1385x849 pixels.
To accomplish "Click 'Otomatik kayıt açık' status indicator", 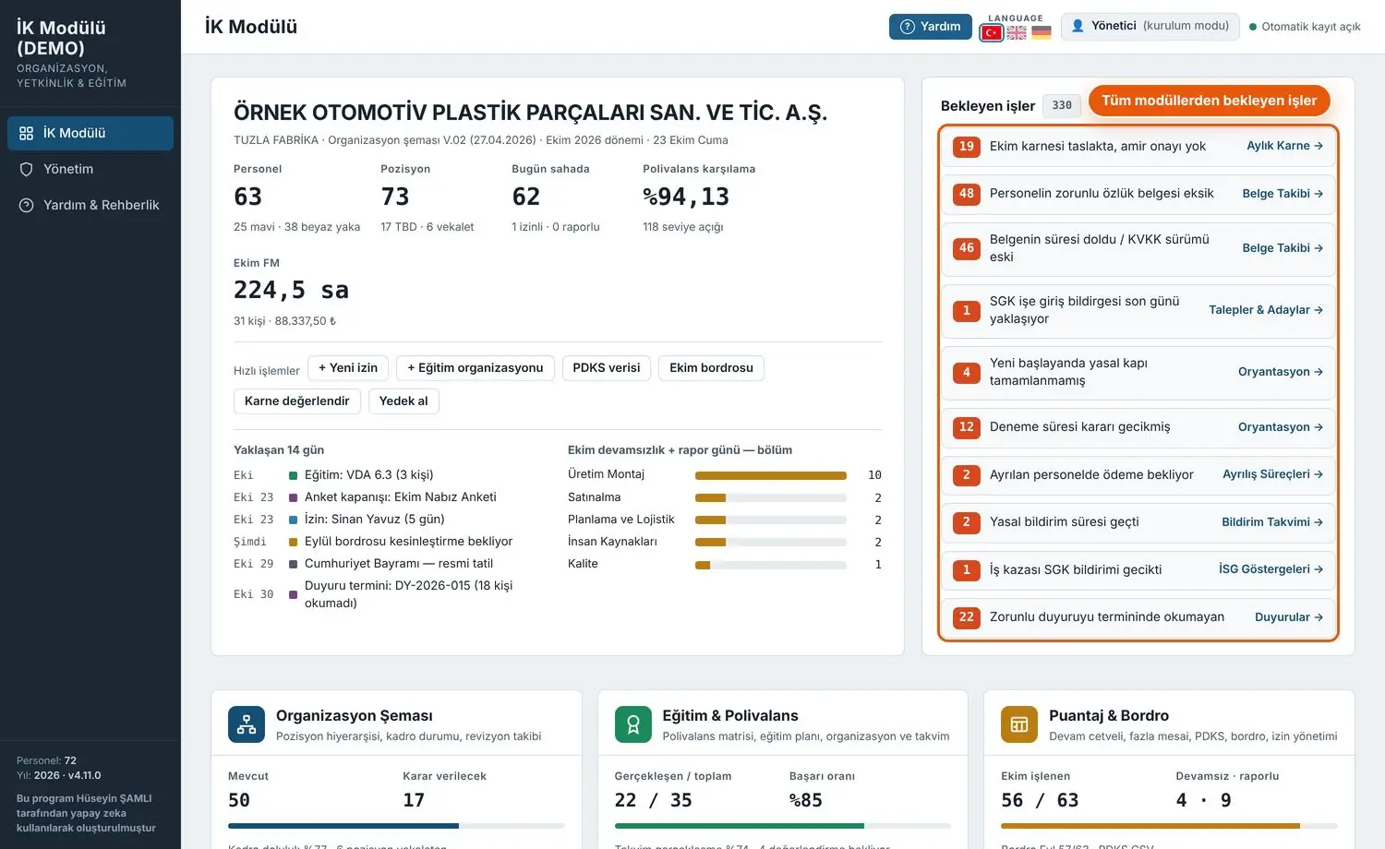I will pyautogui.click(x=1305, y=27).
